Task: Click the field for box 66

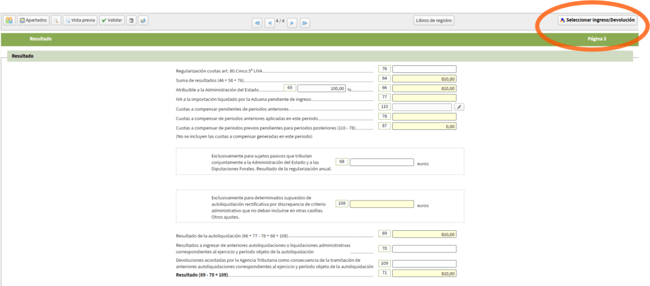Action: 424,88
